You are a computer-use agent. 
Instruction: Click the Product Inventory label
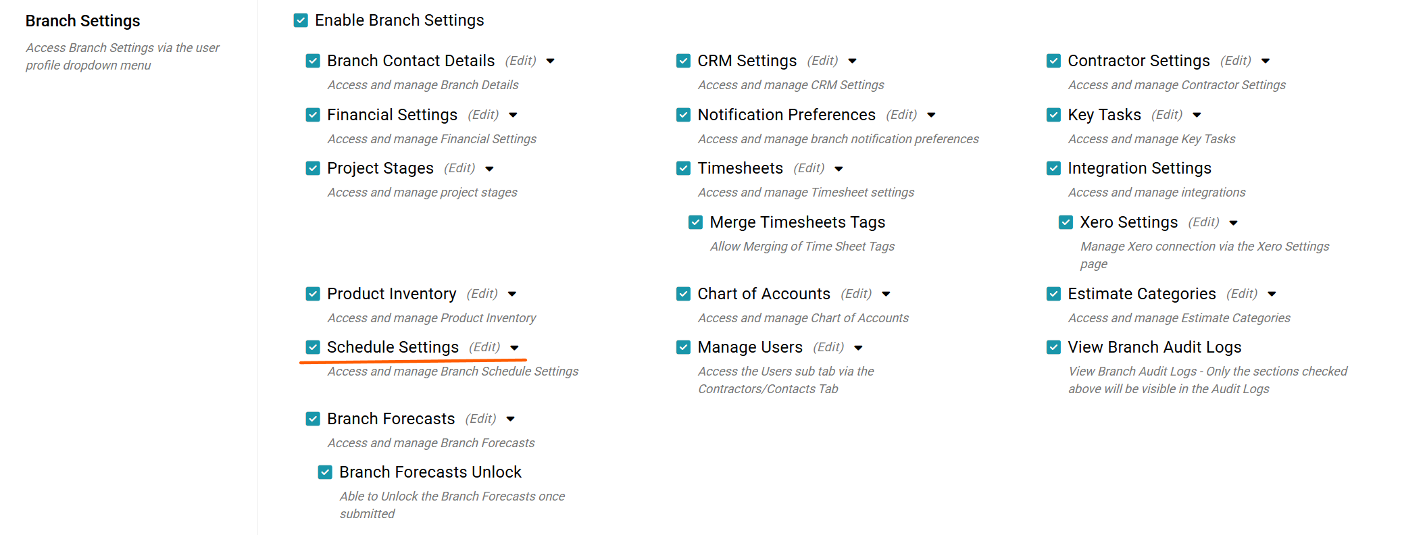click(x=391, y=294)
